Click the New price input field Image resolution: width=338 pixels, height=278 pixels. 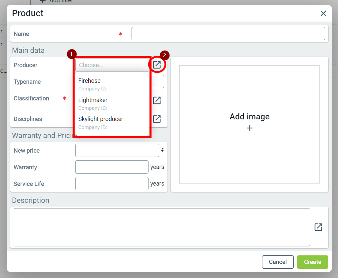[117, 150]
